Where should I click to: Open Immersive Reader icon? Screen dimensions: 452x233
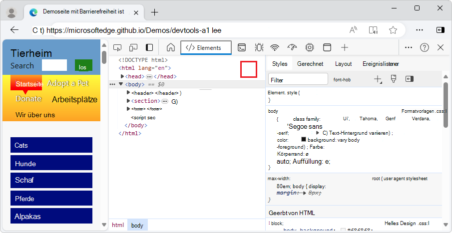pos(373,30)
